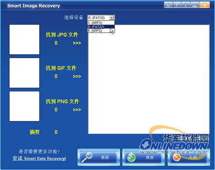Minimize the Smart Image Recovery window
Image resolution: width=215 pixels, height=170 pixels.
coord(195,5)
